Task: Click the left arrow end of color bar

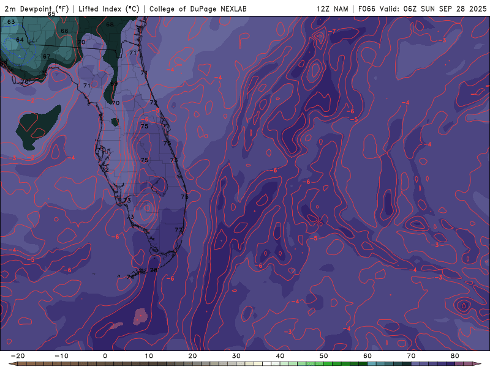Action: coord(12,364)
